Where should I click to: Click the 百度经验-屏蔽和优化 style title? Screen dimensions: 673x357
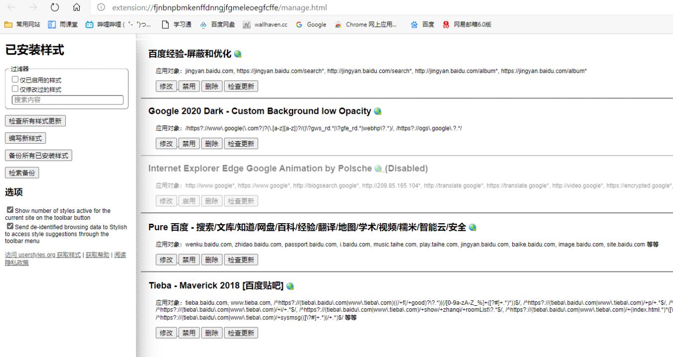190,54
